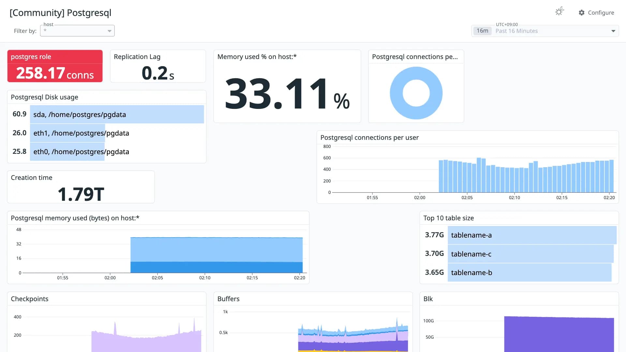Click the [Community] Postgresql dashboard title
The image size is (626, 352).
pos(60,13)
